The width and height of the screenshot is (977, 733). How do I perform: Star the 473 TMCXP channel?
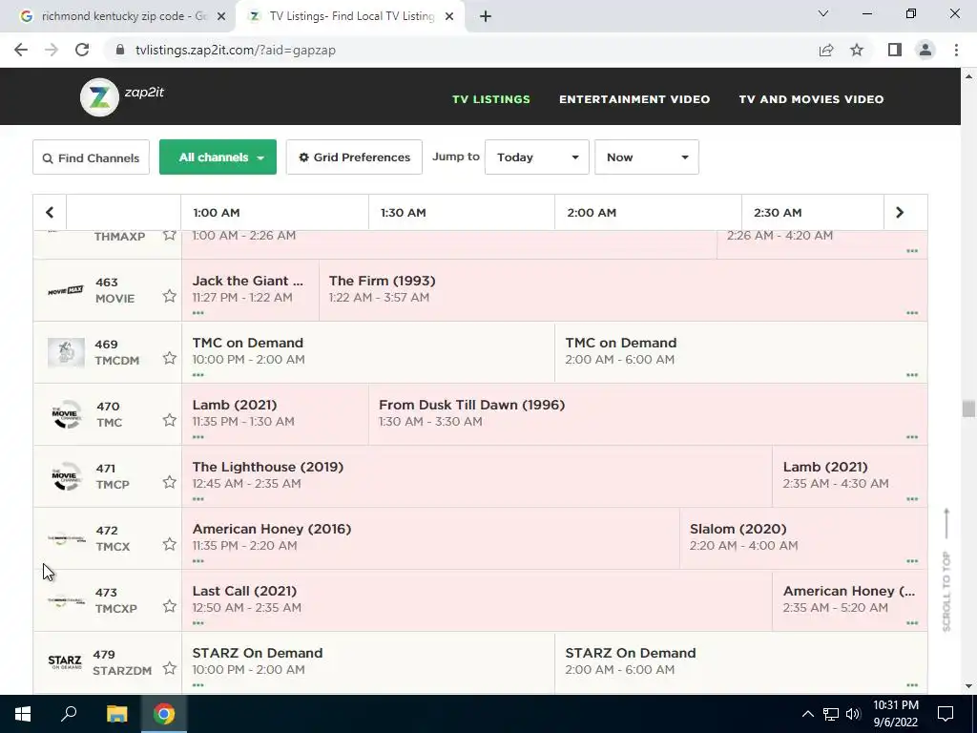(170, 606)
